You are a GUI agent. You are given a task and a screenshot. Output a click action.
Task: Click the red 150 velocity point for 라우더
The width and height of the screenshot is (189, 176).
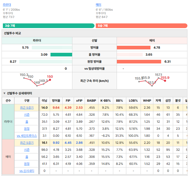[x=50, y=80]
